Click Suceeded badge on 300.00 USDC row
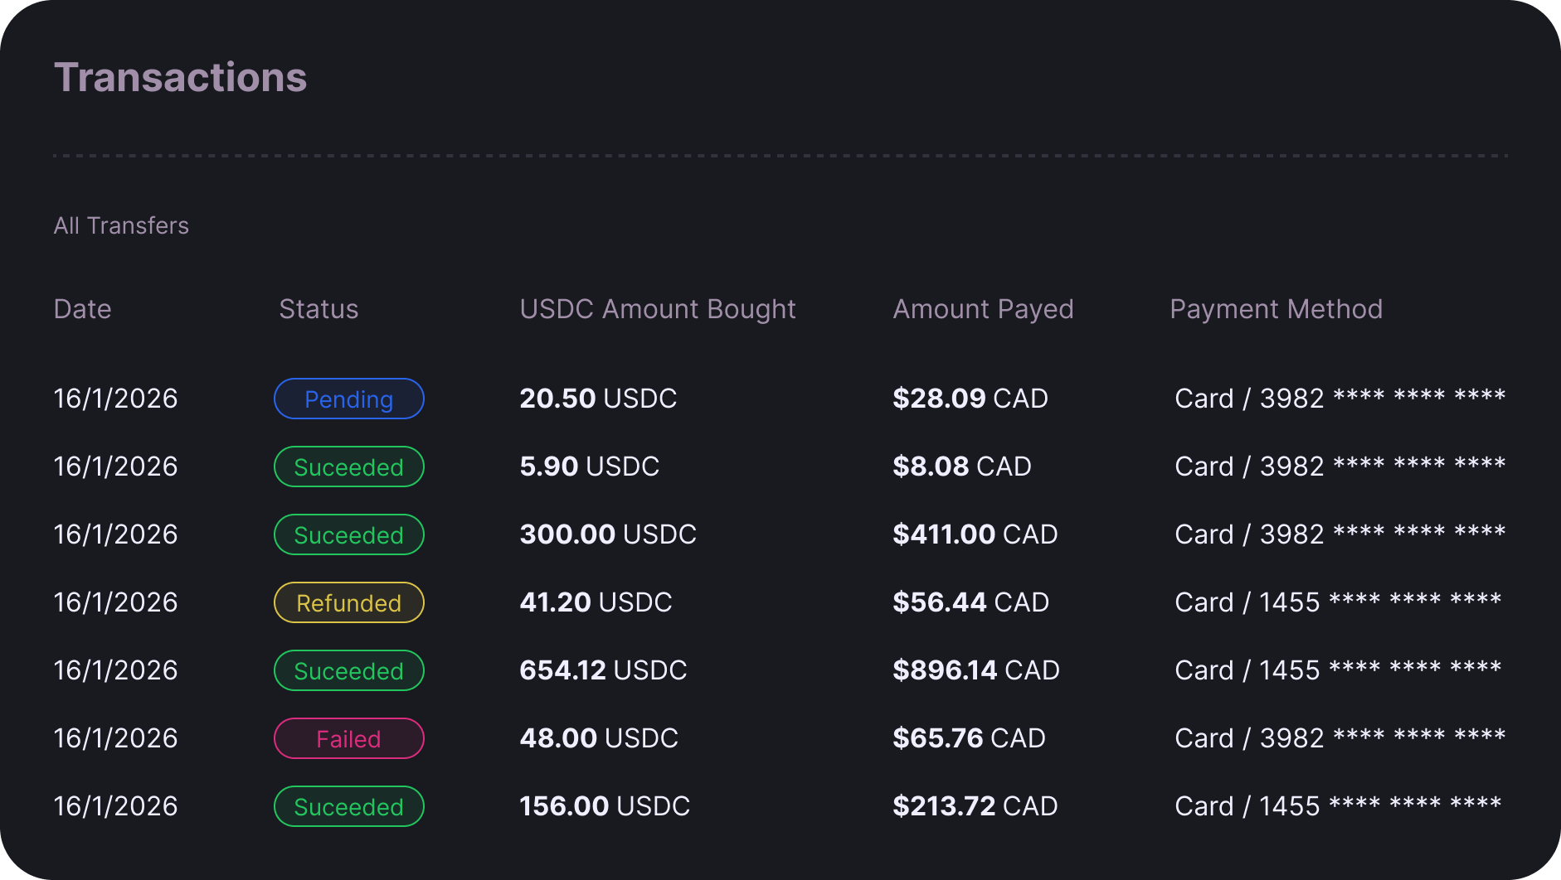The image size is (1561, 880). click(348, 534)
